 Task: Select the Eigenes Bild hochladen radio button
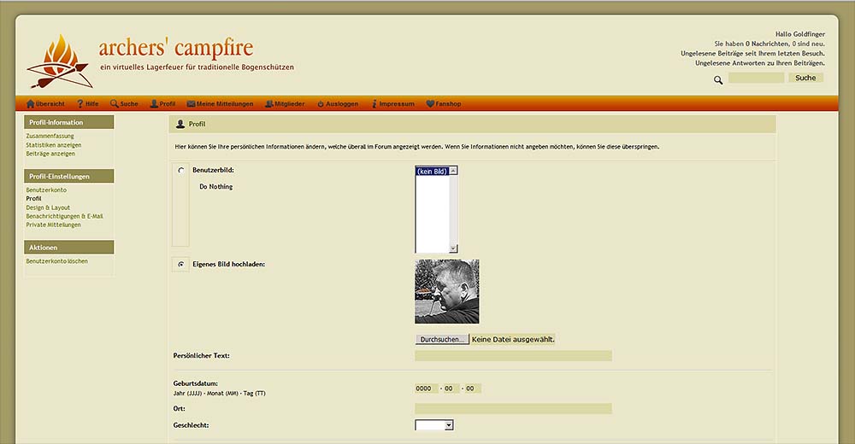180,265
